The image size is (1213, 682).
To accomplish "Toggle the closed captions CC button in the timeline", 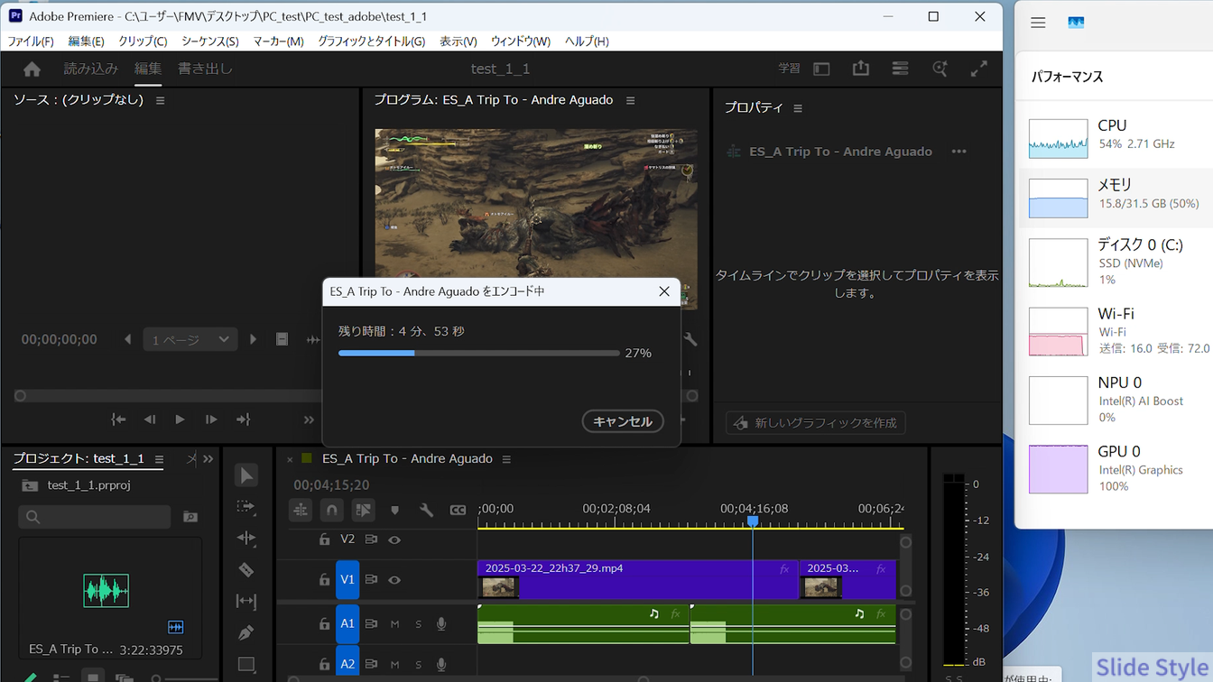I will coord(458,511).
